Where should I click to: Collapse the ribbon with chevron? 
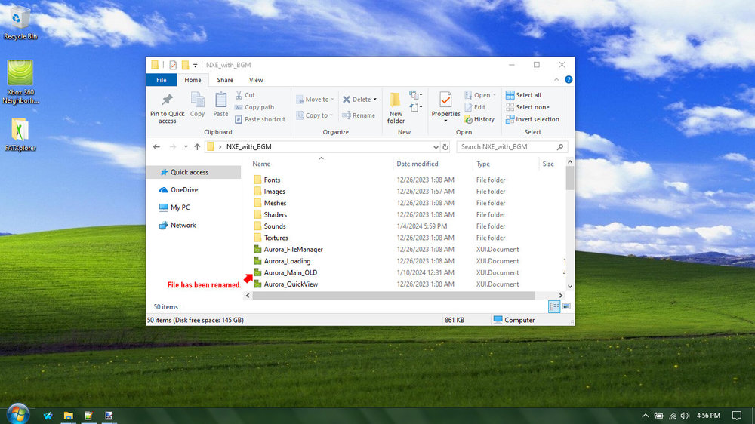(556, 79)
